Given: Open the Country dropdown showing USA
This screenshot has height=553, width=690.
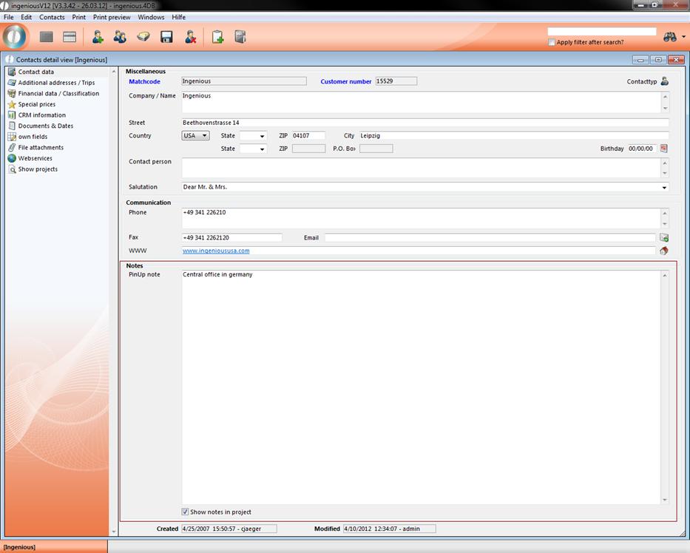Looking at the screenshot, I should (x=195, y=136).
